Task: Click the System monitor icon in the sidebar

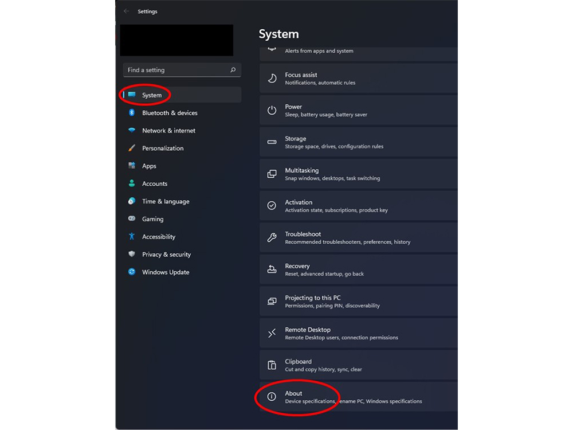Action: coord(132,95)
